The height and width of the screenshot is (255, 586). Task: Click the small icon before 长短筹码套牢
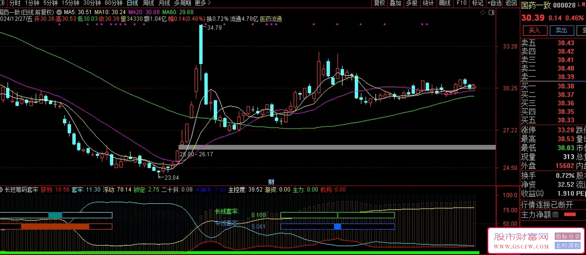point(2,189)
